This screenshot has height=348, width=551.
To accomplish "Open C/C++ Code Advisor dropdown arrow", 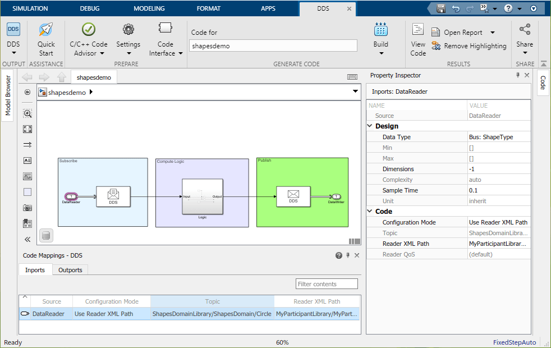I will click(102, 53).
